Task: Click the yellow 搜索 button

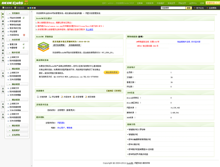Action: click(x=189, y=8)
